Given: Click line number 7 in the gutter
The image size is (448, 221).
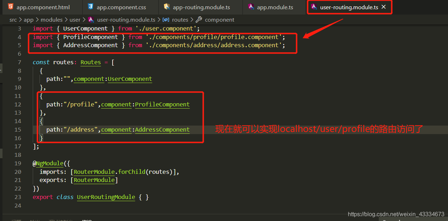Looking at the screenshot, I should click(19, 62).
